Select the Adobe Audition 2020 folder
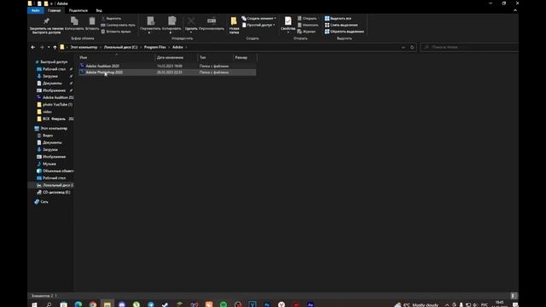The width and height of the screenshot is (546, 307). tap(167, 66)
